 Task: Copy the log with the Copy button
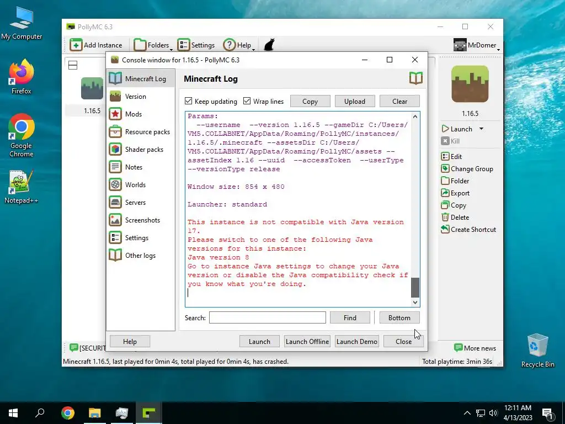(x=310, y=102)
